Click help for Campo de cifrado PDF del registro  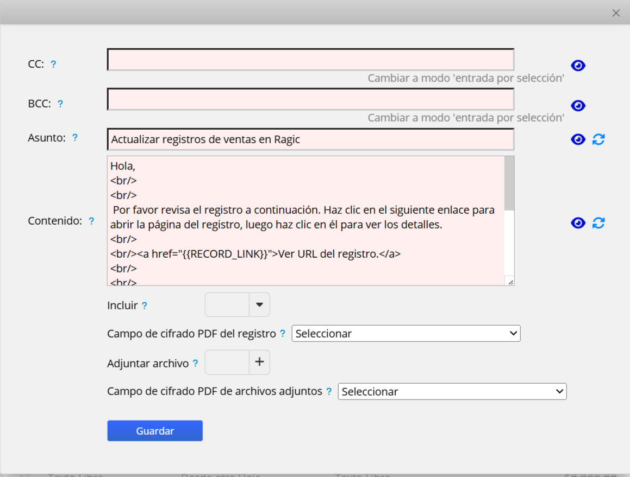click(283, 333)
